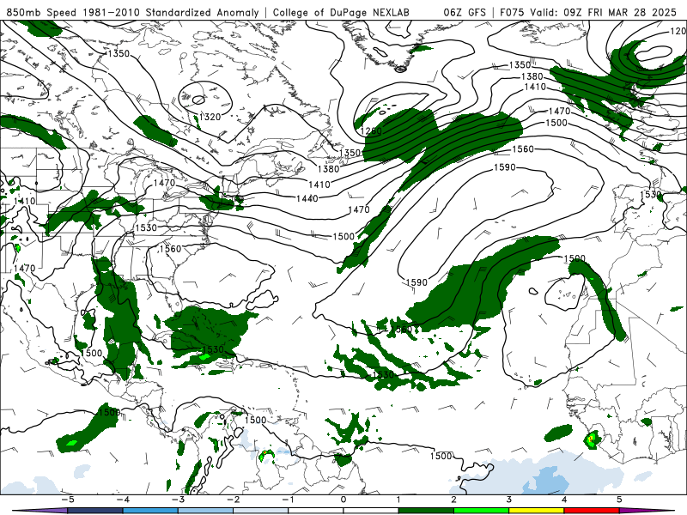Image resolution: width=687 pixels, height=515 pixels.
Task: Click the -4 colorbar tick label
Action: pos(123,500)
